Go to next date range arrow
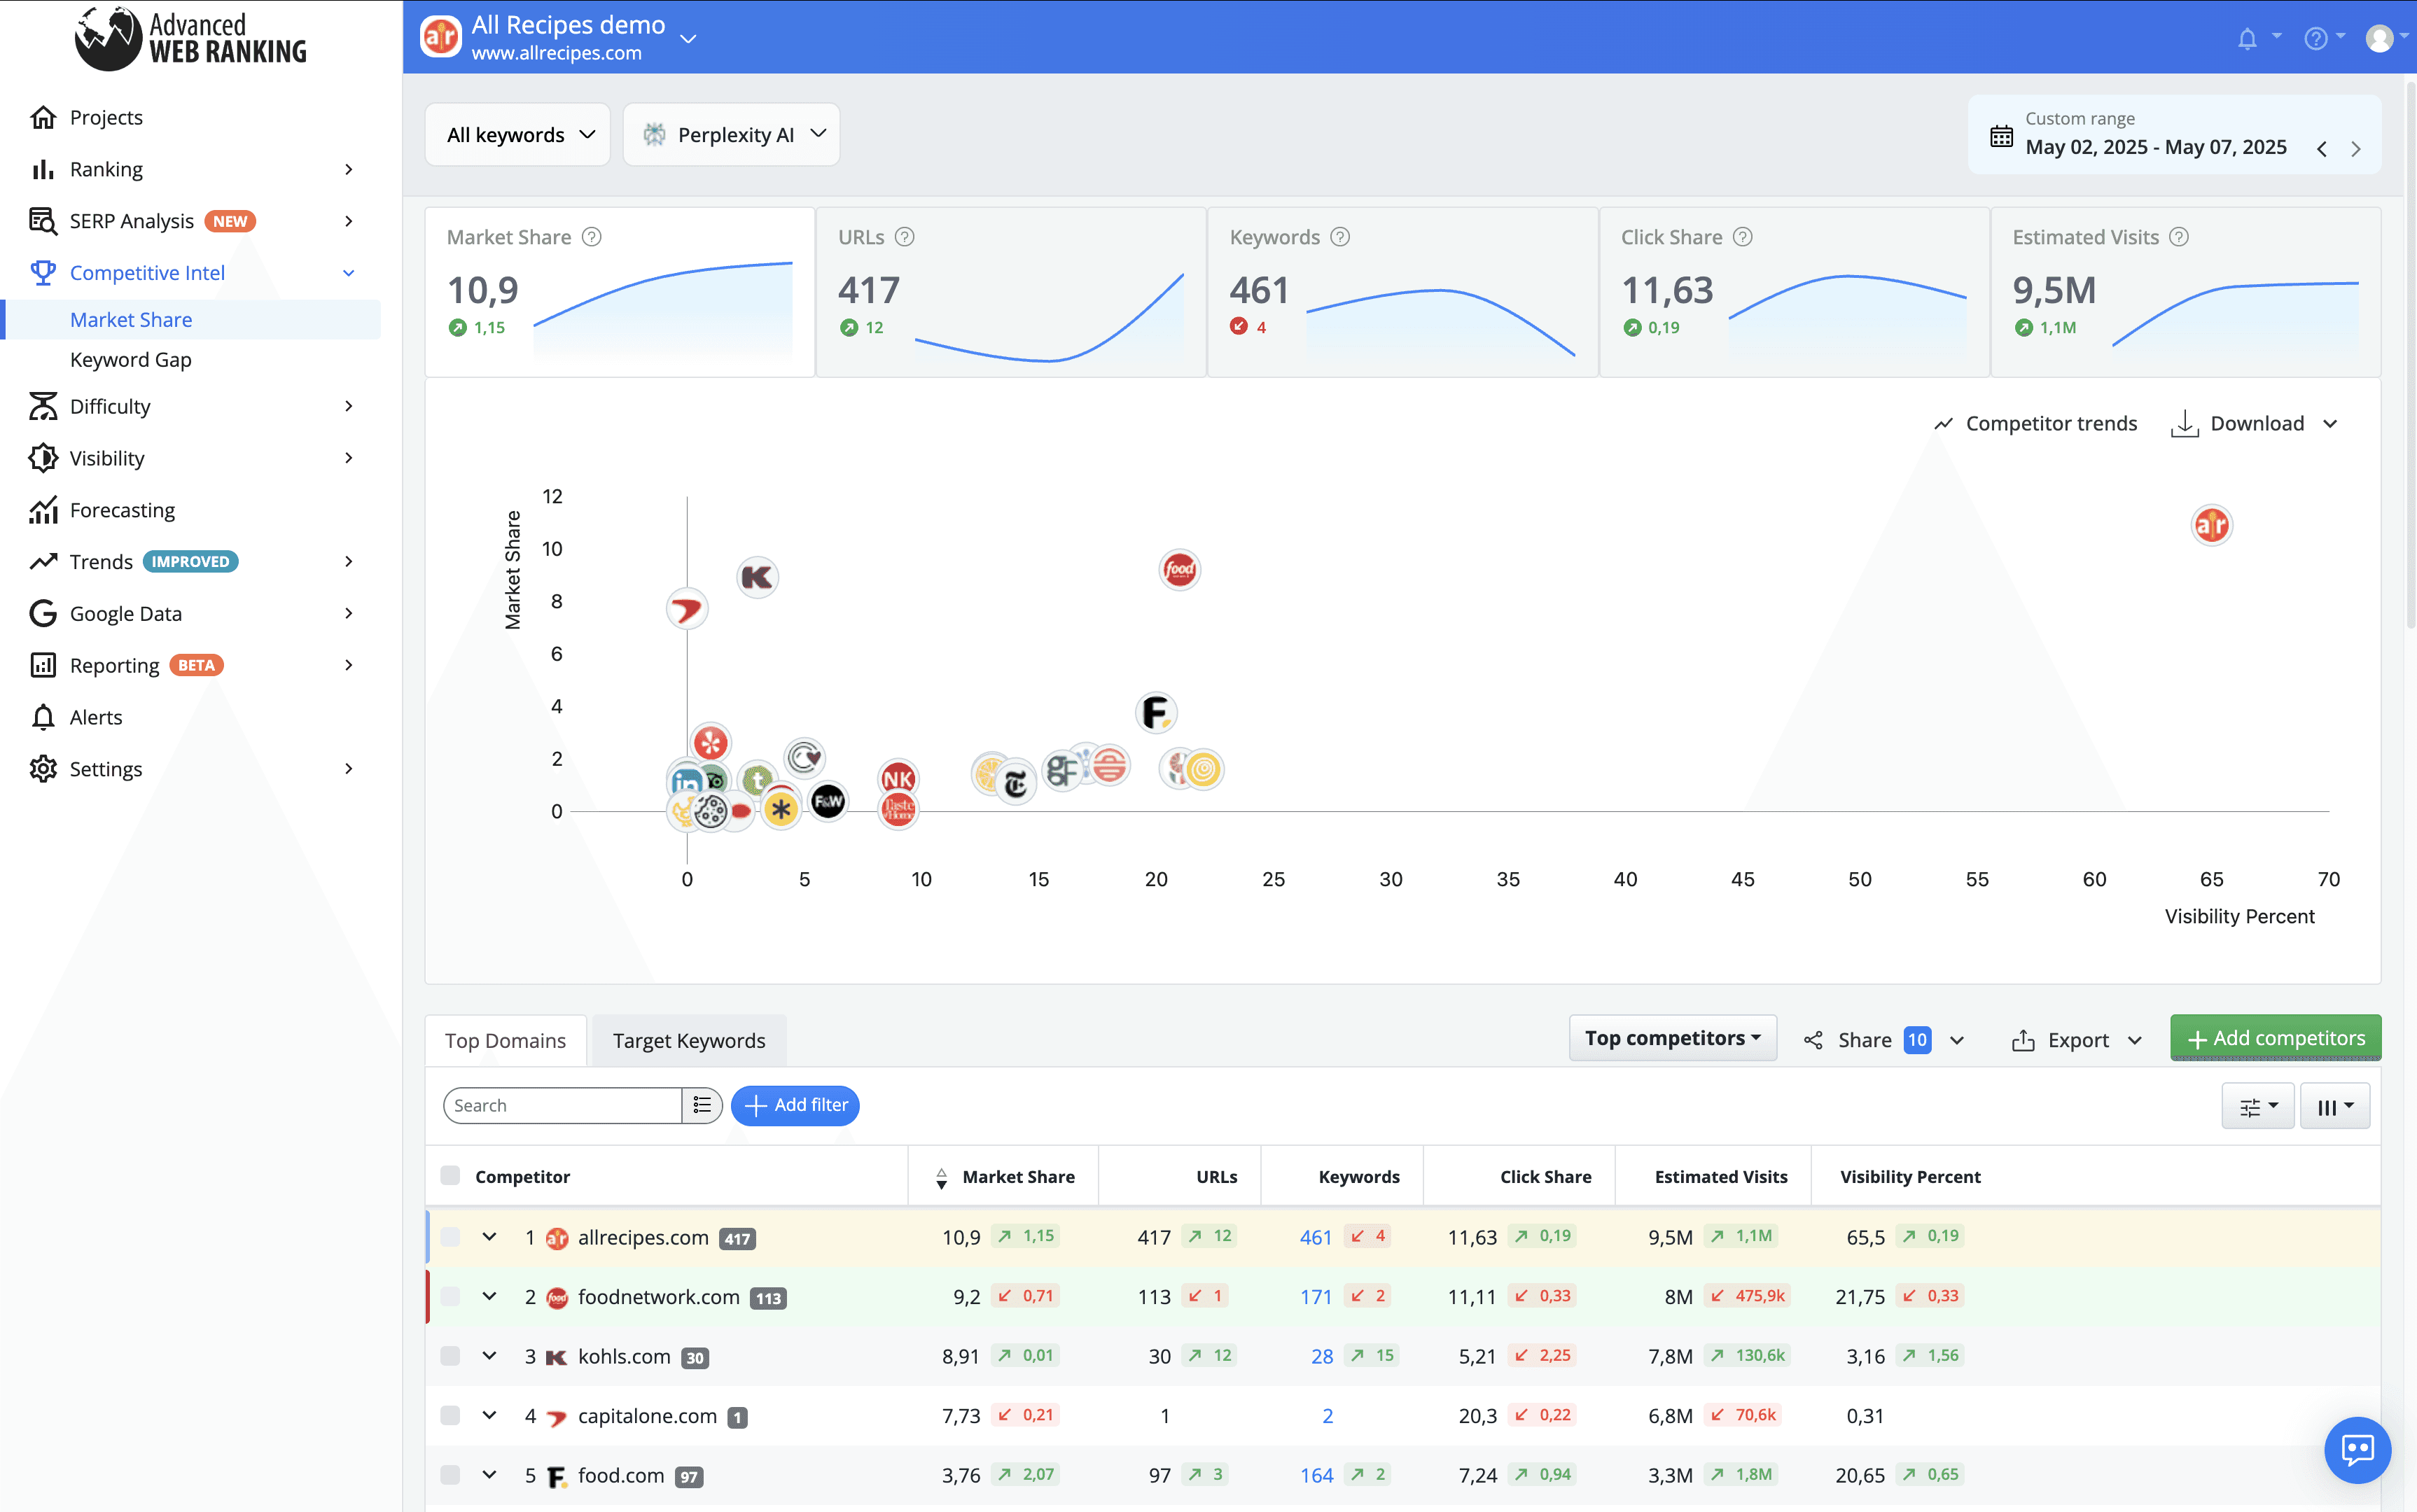This screenshot has width=2417, height=1512. coord(2355,148)
